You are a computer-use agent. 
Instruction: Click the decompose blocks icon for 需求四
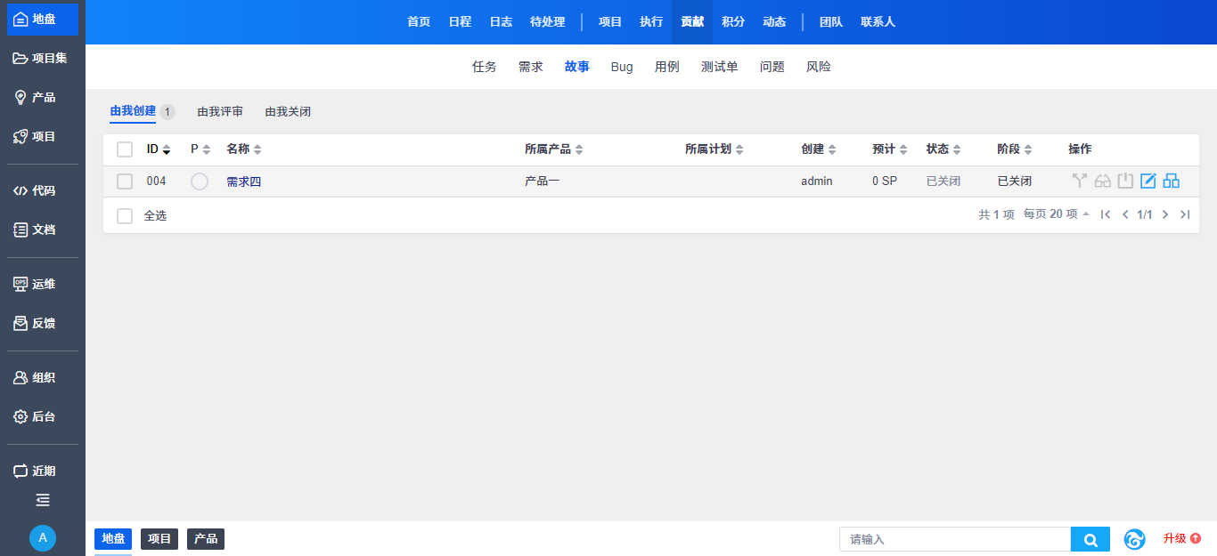click(x=1172, y=181)
